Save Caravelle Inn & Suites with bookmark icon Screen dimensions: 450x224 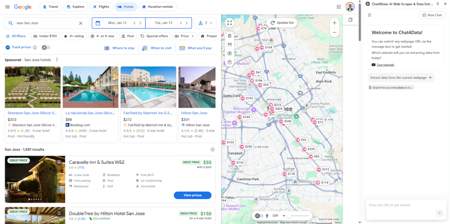[59, 162]
